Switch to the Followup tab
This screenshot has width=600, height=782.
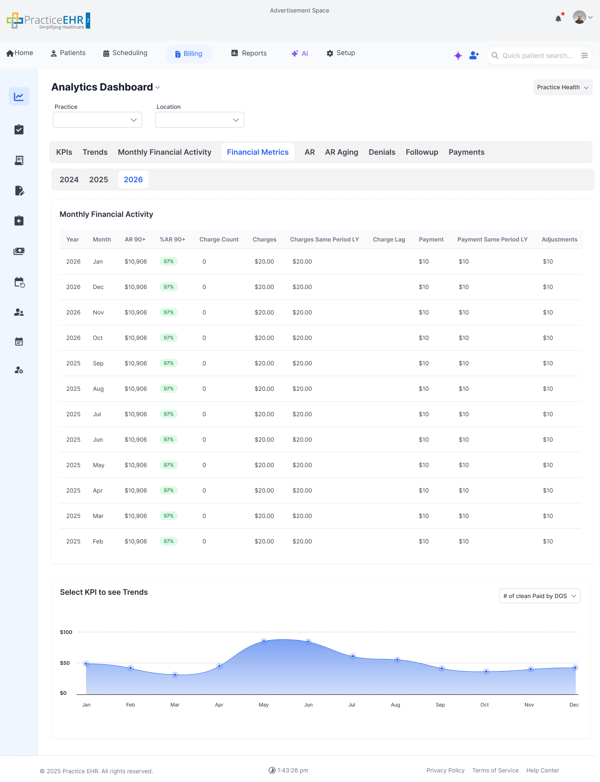tap(422, 152)
